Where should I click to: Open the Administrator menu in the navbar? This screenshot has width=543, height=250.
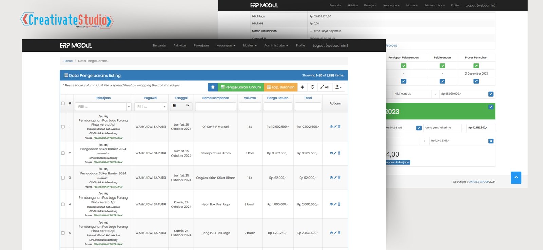point(276,46)
